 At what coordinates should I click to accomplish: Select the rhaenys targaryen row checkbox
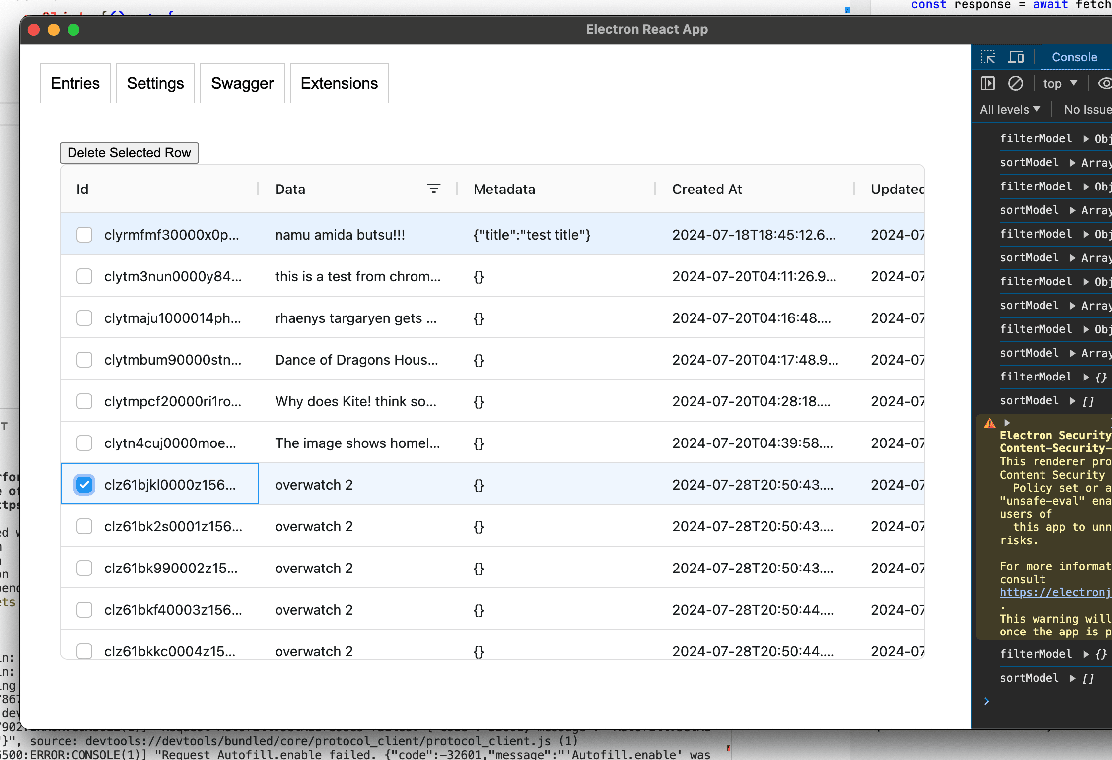[x=84, y=318]
